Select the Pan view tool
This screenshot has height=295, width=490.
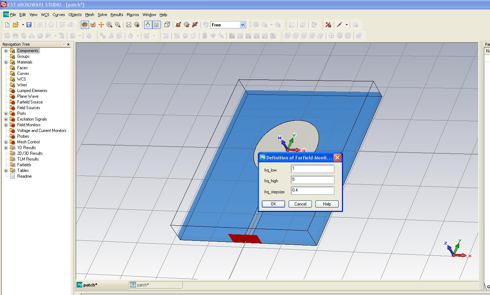tap(101, 25)
